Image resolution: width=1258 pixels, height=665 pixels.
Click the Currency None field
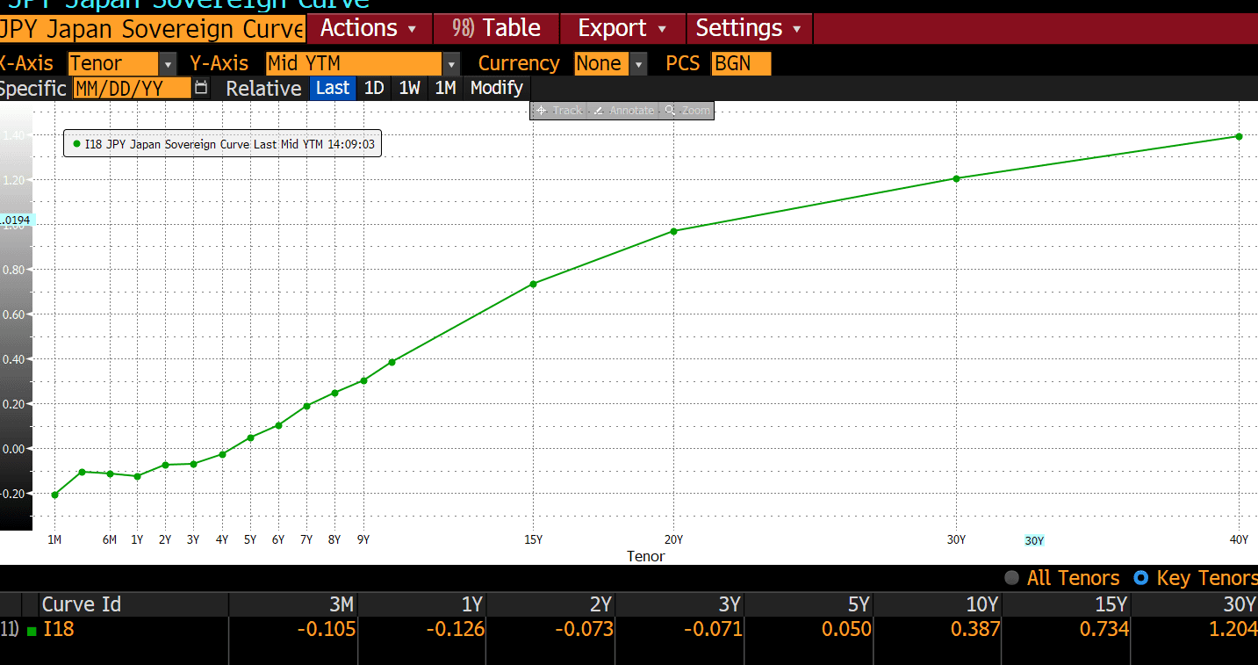tap(602, 64)
